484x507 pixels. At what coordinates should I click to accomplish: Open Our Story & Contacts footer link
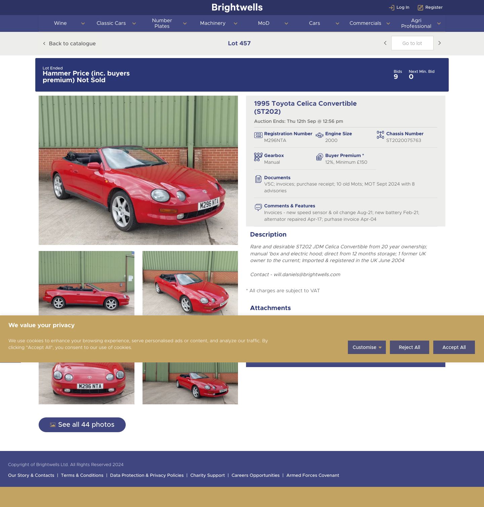pyautogui.click(x=31, y=475)
